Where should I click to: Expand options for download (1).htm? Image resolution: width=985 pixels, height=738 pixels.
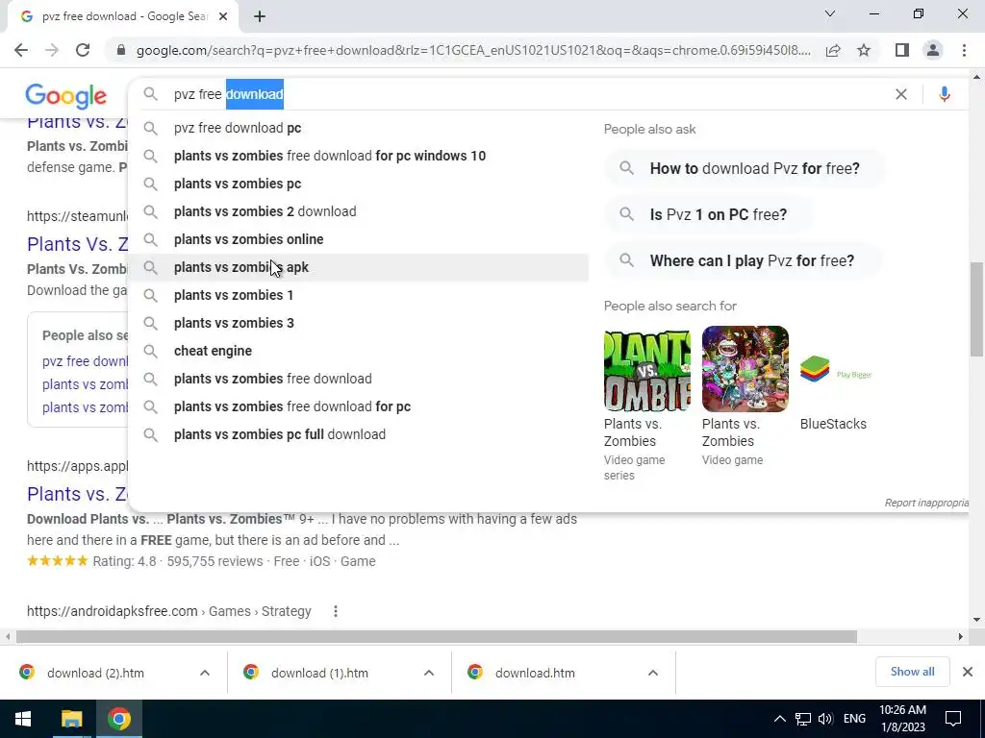click(428, 673)
